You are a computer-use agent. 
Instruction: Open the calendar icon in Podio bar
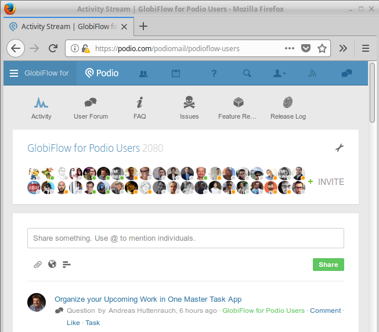click(176, 73)
